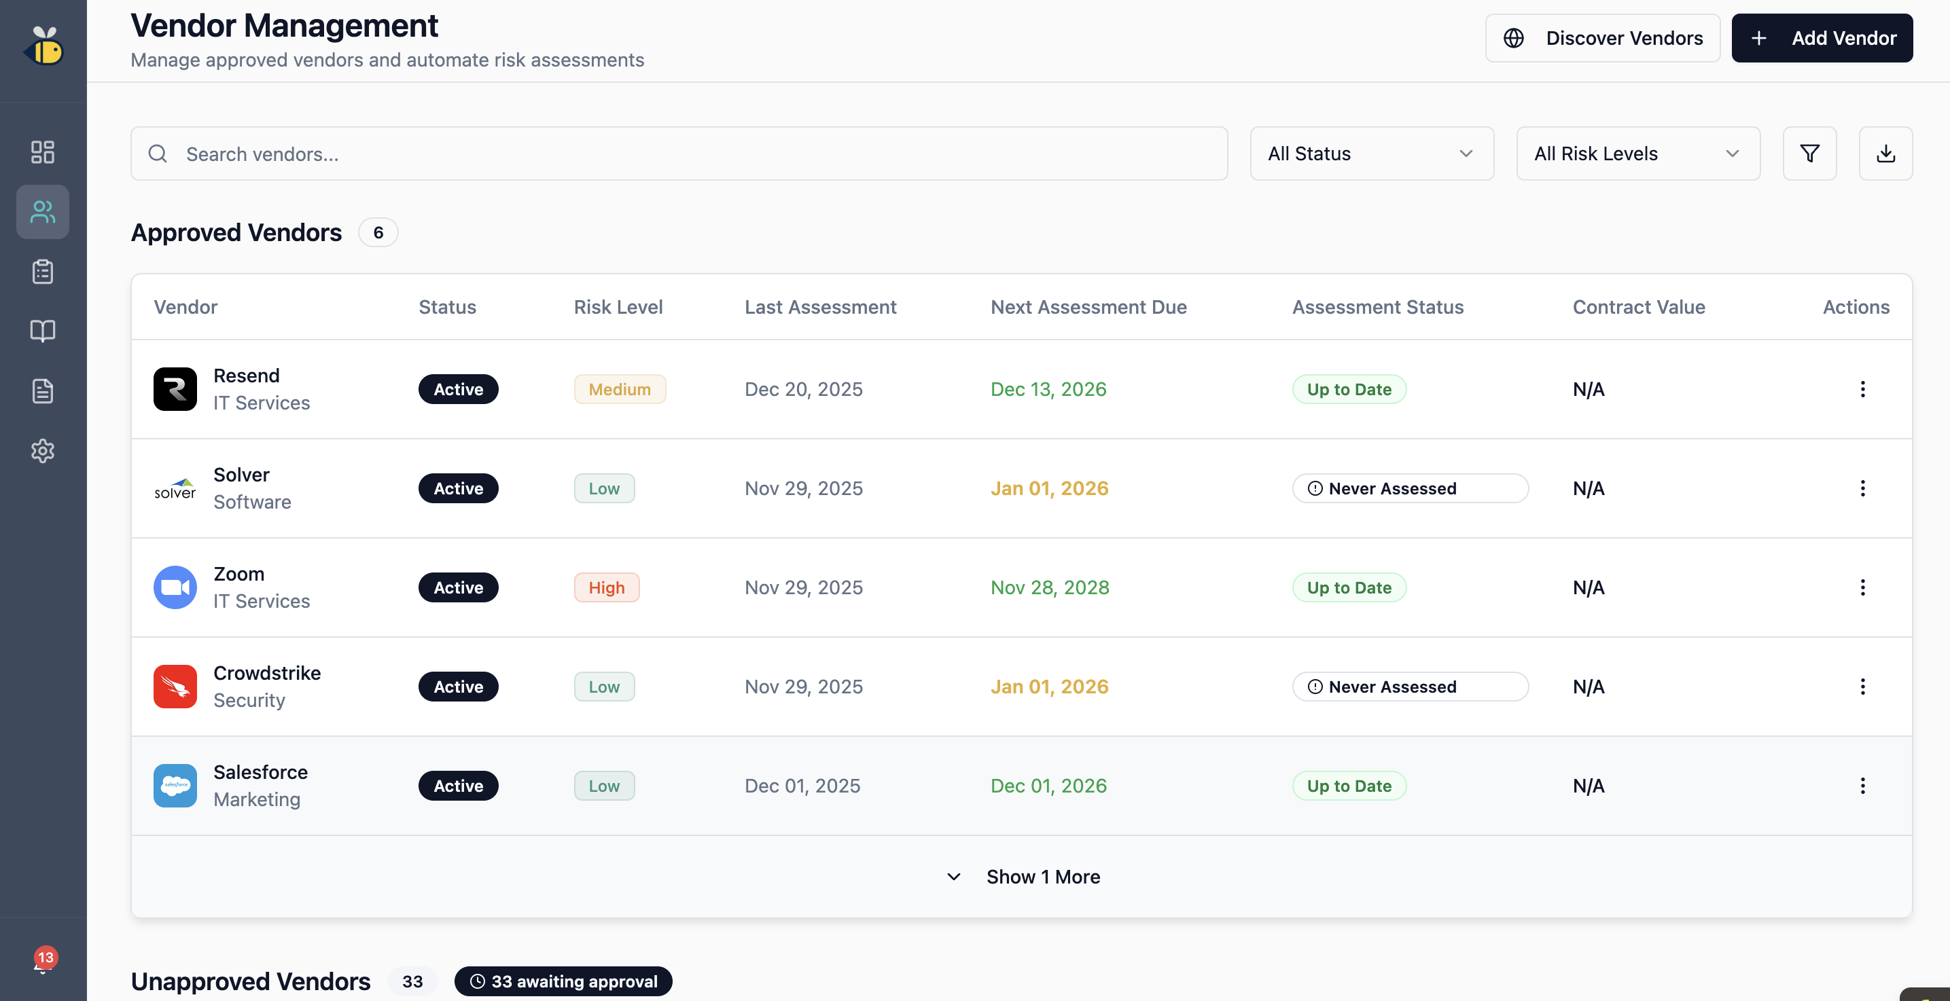Click the Search vendors input field
This screenshot has height=1001, width=1950.
[678, 153]
